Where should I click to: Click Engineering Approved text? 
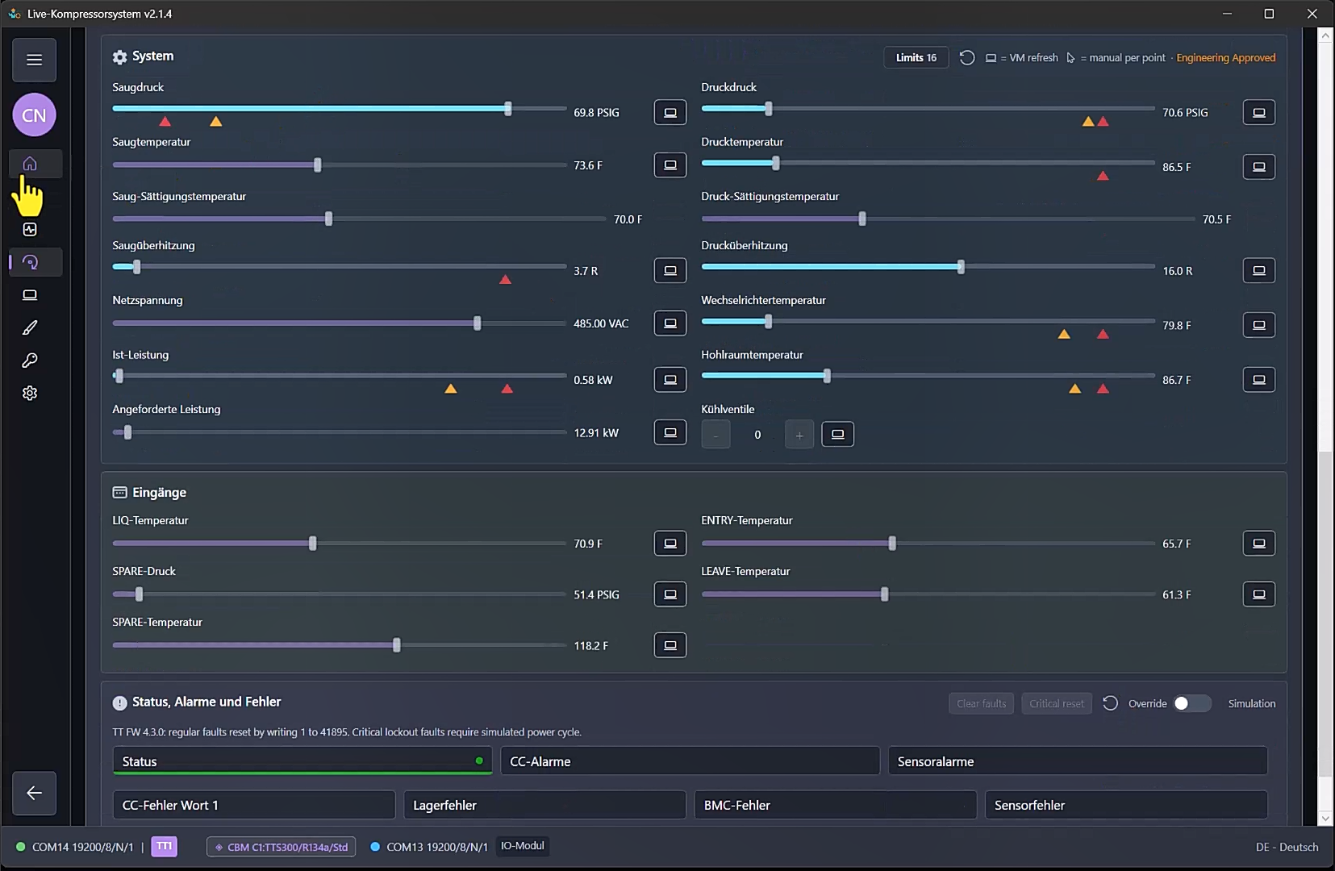pos(1225,57)
